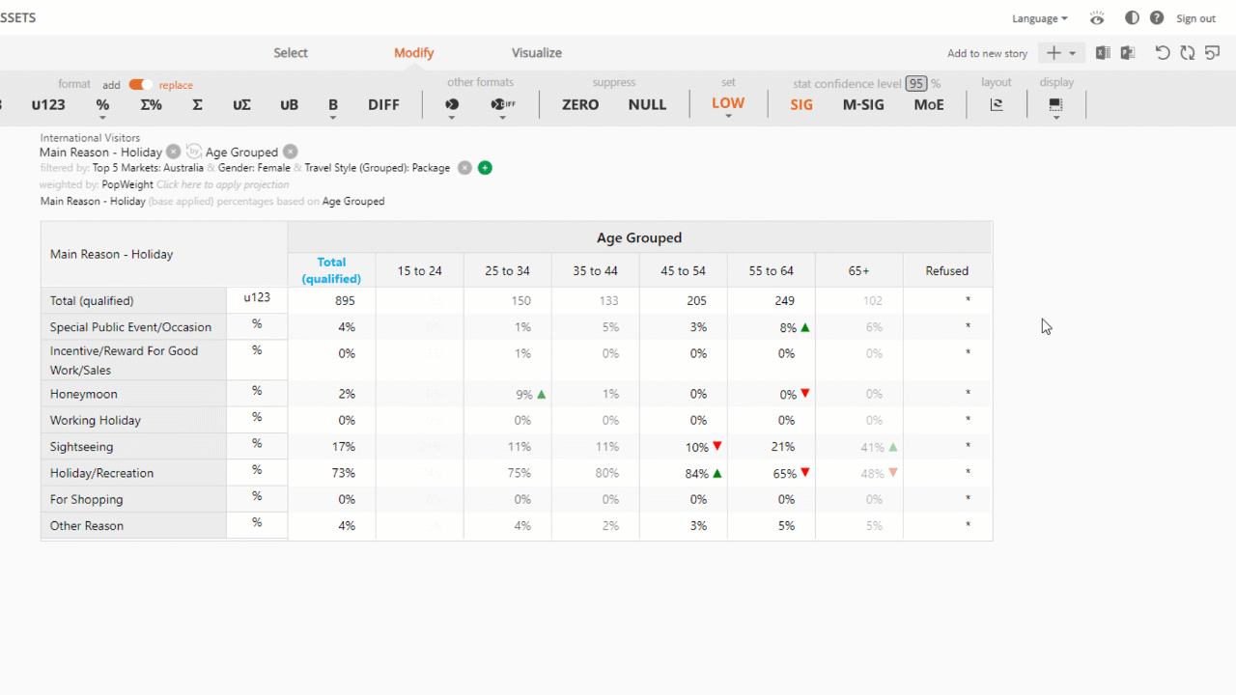
Task: Click the contrast half-circle icon
Action: (1132, 18)
